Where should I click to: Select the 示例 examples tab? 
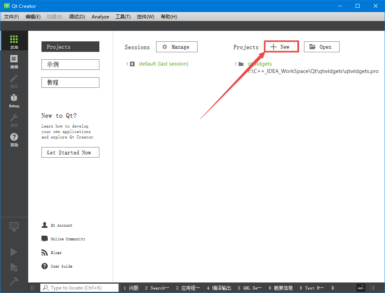(70, 65)
